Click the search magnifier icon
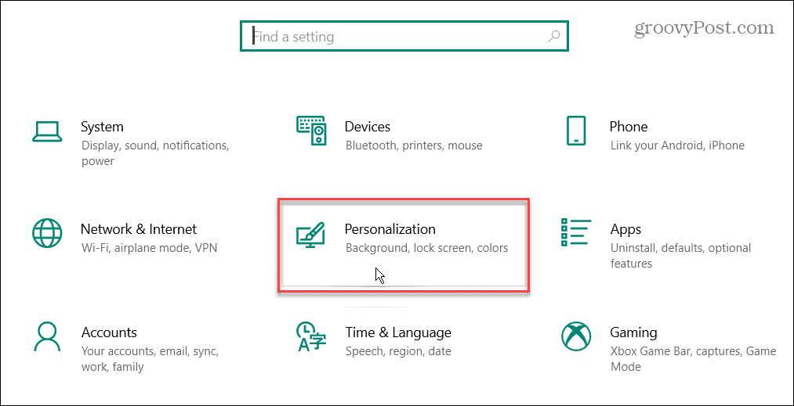 pos(553,36)
